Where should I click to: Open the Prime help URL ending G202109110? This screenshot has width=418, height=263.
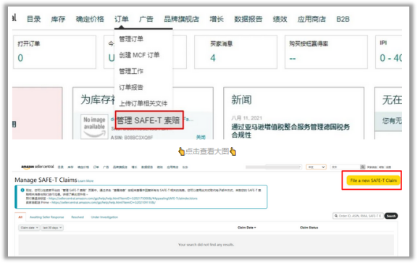104,202
